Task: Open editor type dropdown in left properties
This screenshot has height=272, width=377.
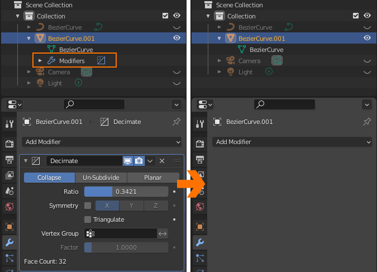Action: (x=14, y=104)
